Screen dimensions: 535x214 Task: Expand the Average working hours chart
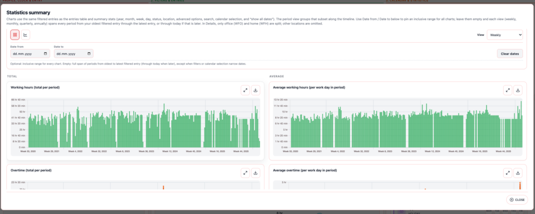click(507, 90)
